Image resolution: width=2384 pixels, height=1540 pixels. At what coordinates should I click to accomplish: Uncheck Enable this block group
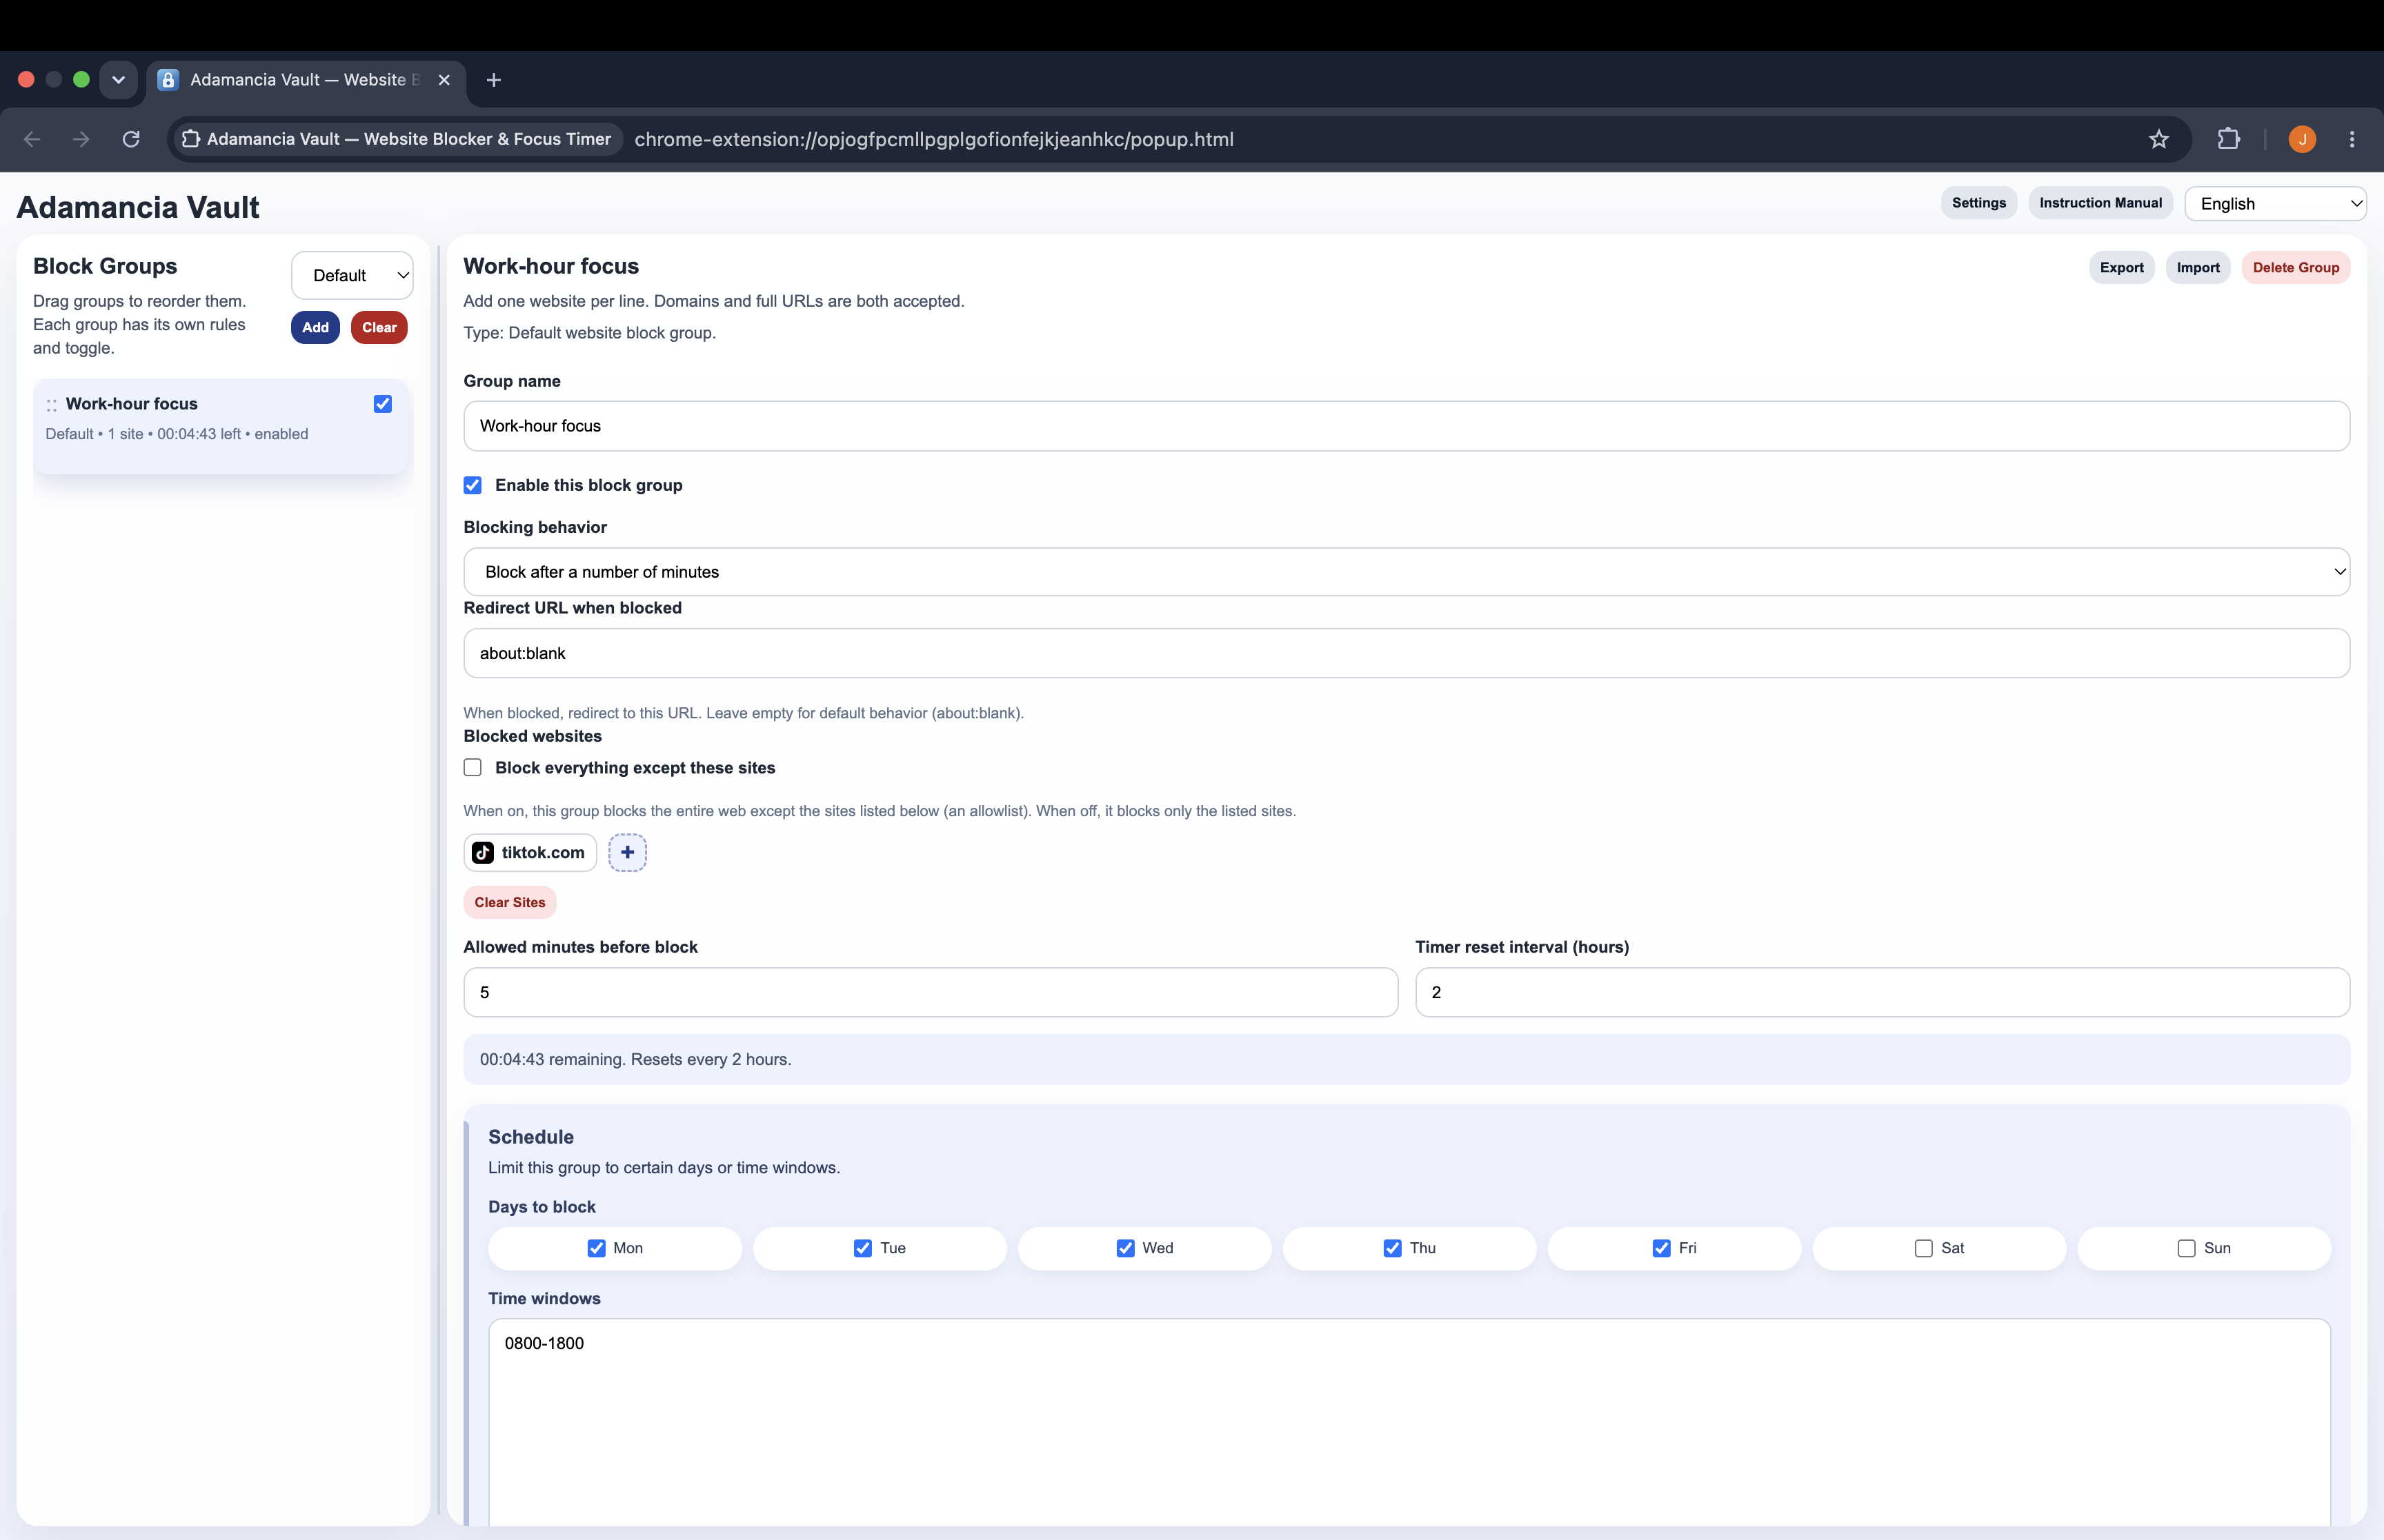473,485
